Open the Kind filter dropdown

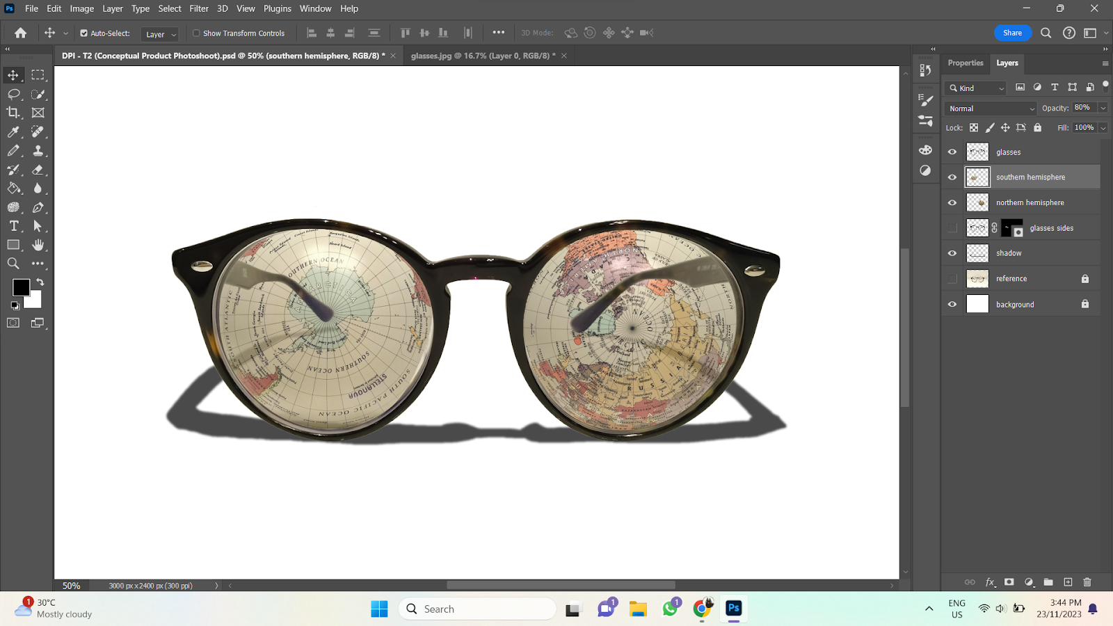(x=976, y=88)
